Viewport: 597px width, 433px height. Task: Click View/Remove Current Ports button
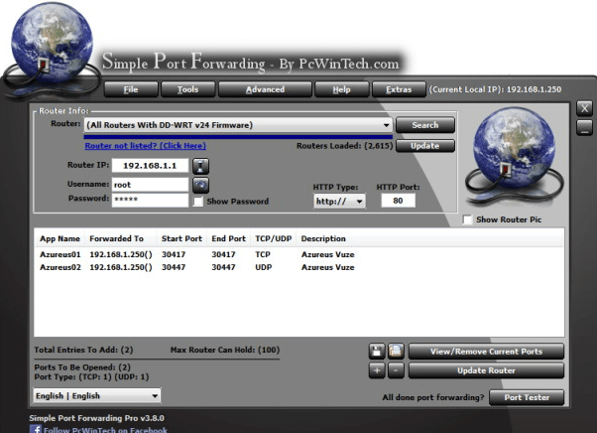(x=486, y=352)
